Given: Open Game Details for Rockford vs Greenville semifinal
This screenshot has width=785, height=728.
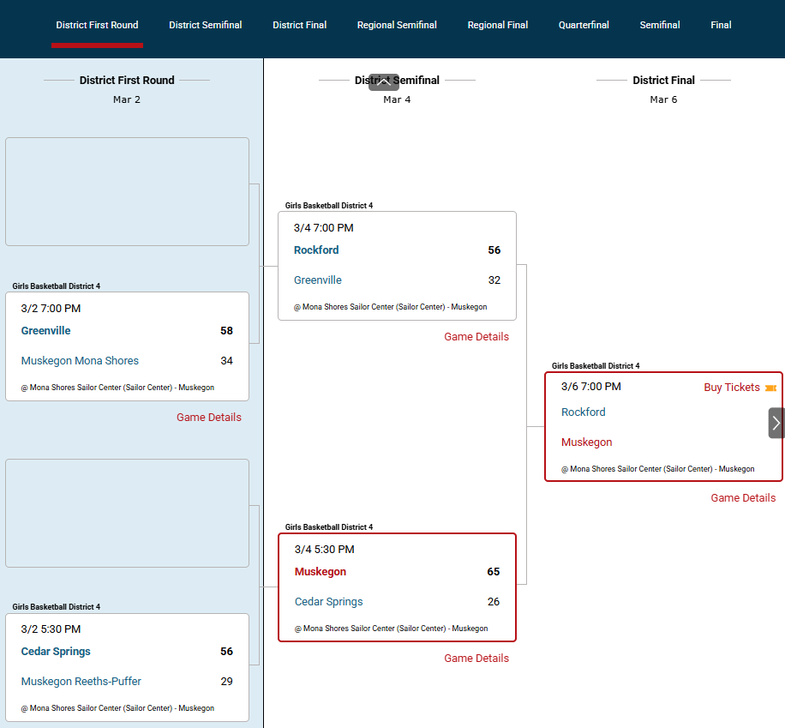Looking at the screenshot, I should 476,337.
